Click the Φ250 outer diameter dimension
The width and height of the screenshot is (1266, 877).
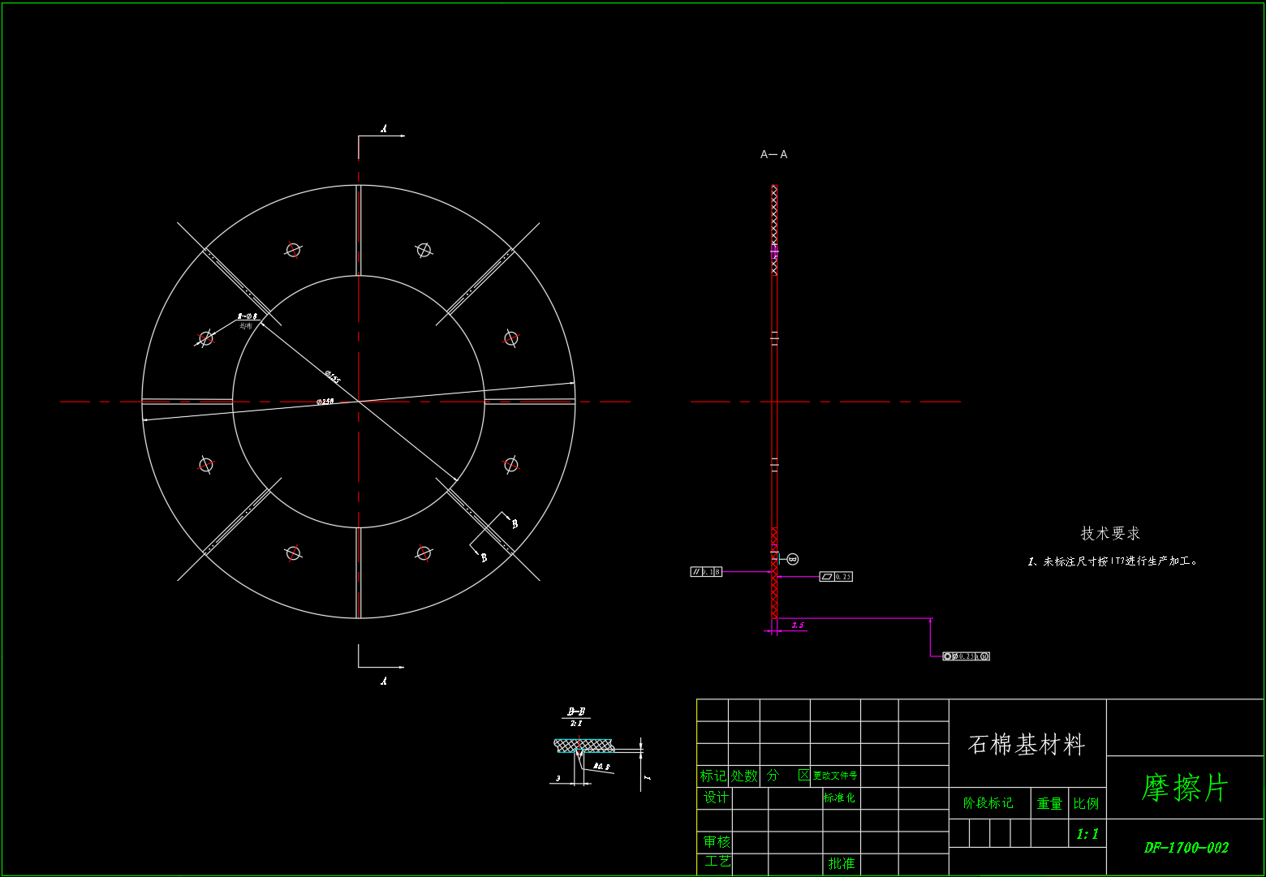tap(325, 402)
